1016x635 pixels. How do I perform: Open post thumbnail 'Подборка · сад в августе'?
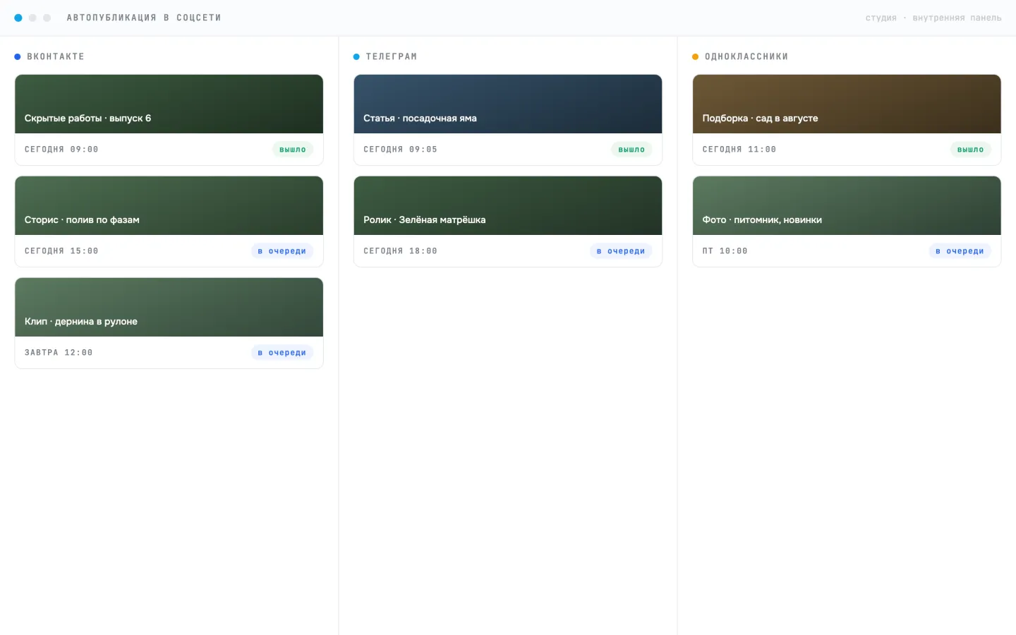(847, 104)
